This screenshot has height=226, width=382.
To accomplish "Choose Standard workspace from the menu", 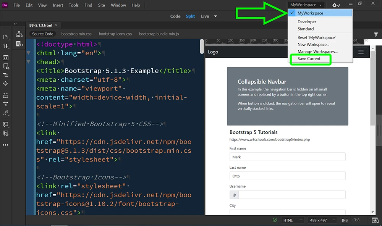I will (x=320, y=29).
